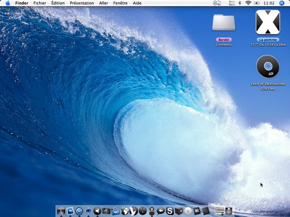Select the Lord of Destruction disc icon

click(x=268, y=66)
